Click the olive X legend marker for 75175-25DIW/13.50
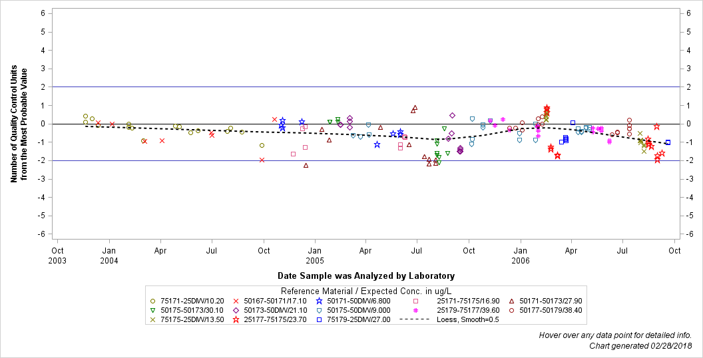 [153, 319]
